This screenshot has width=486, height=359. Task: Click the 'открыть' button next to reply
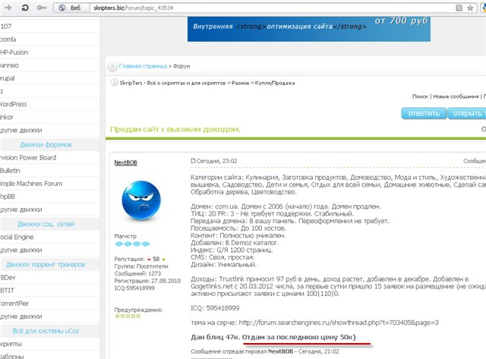point(467,113)
